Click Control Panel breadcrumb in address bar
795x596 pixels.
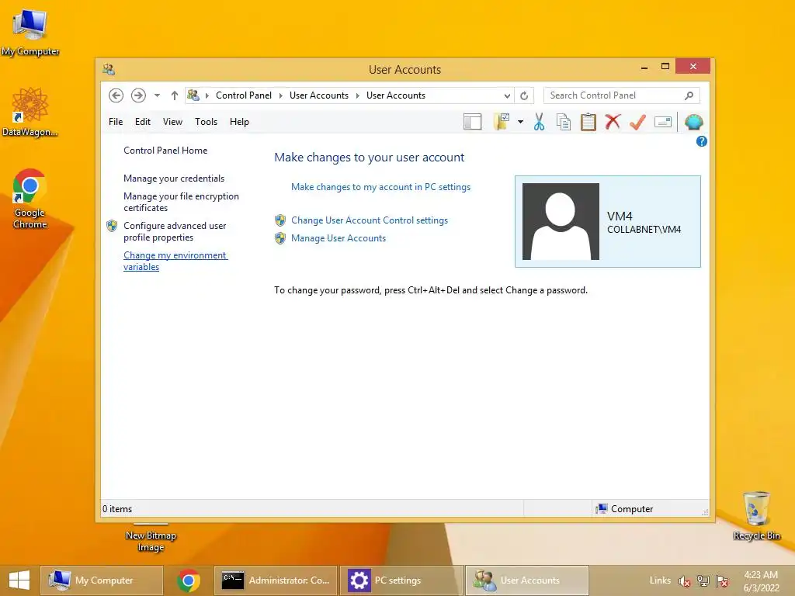[x=243, y=95]
